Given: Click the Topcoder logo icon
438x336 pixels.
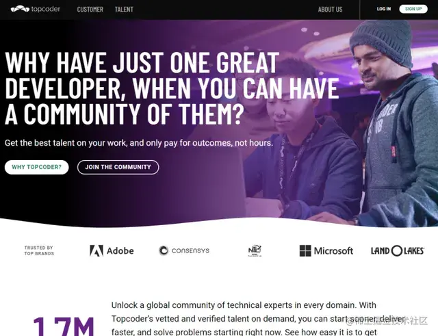Looking at the screenshot, I should tap(20, 9).
